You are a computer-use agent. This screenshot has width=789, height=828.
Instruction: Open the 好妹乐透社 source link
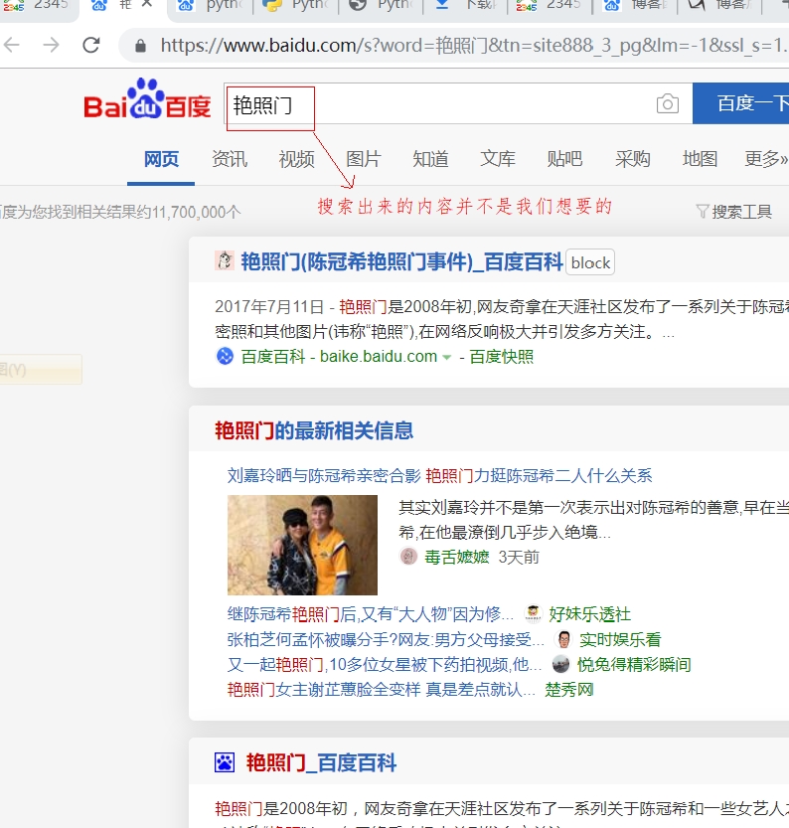click(590, 613)
